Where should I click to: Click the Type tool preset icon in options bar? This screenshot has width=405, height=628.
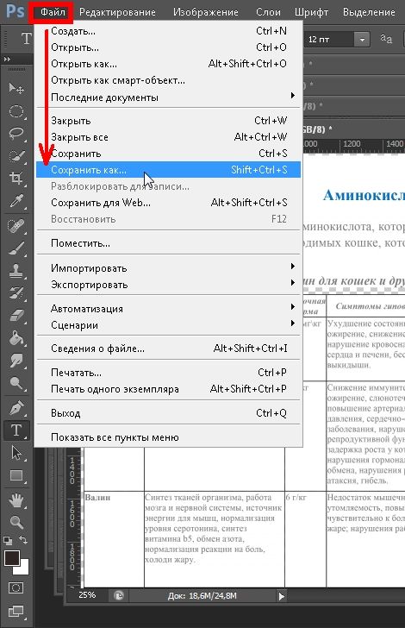pyautogui.click(x=26, y=39)
